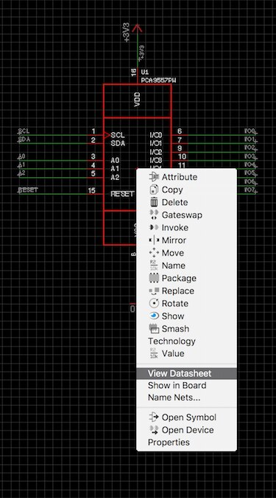Click pin number 6 next to I/O0

click(180, 131)
